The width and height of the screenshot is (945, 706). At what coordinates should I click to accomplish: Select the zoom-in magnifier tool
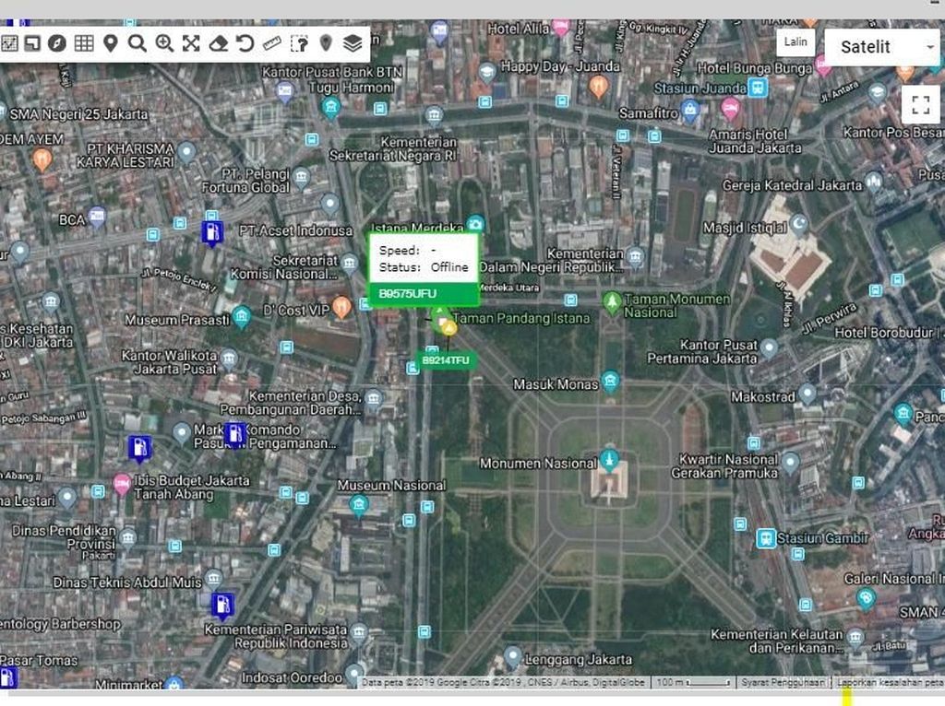coord(164,42)
